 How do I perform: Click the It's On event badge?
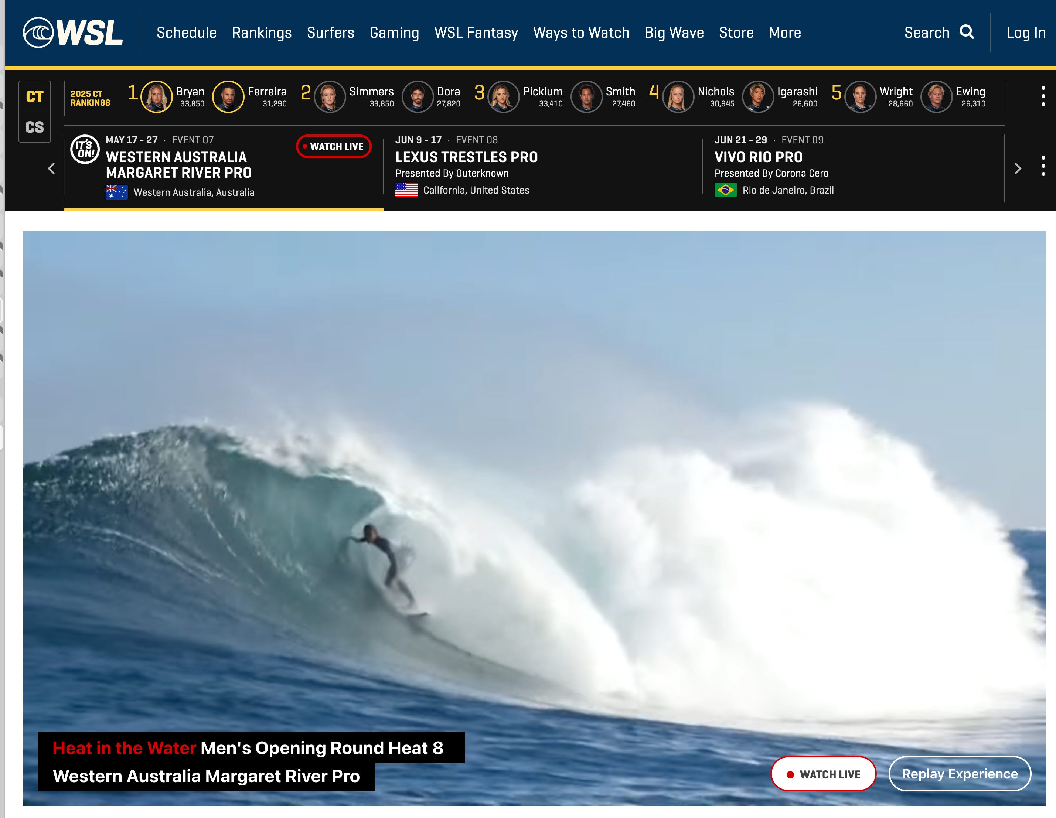pos(85,149)
